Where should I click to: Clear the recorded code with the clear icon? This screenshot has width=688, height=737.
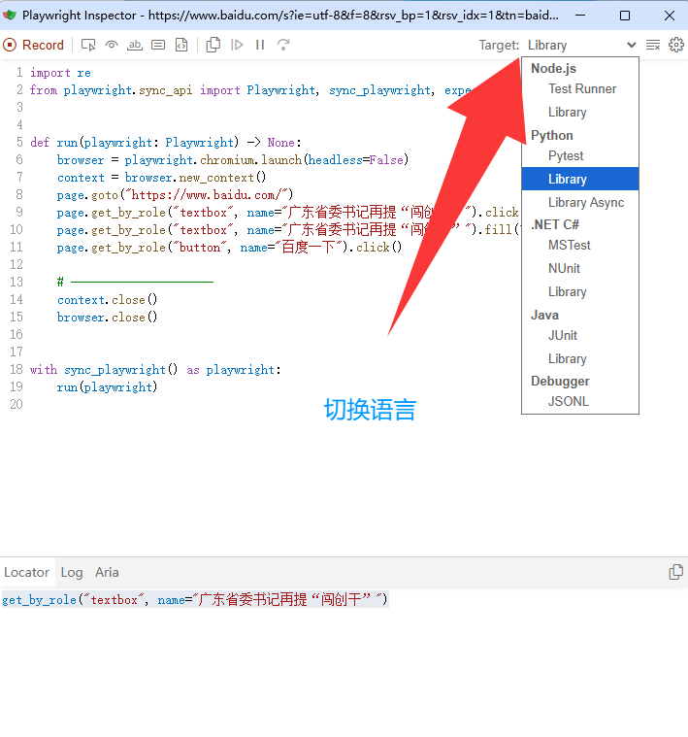coord(653,45)
